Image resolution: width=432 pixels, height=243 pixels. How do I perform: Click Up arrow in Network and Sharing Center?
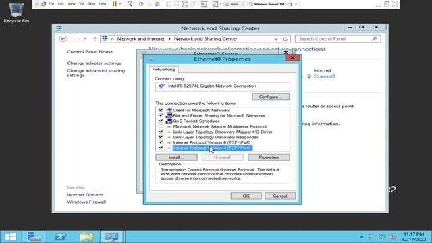tap(94, 39)
